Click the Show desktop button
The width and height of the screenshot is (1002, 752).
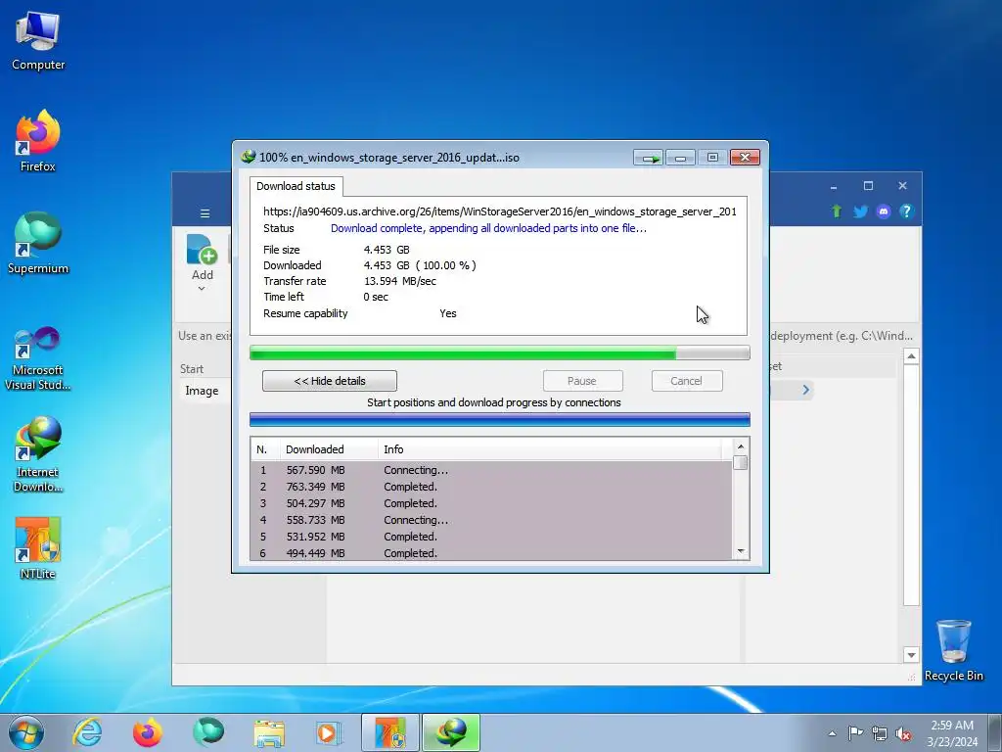(995, 733)
